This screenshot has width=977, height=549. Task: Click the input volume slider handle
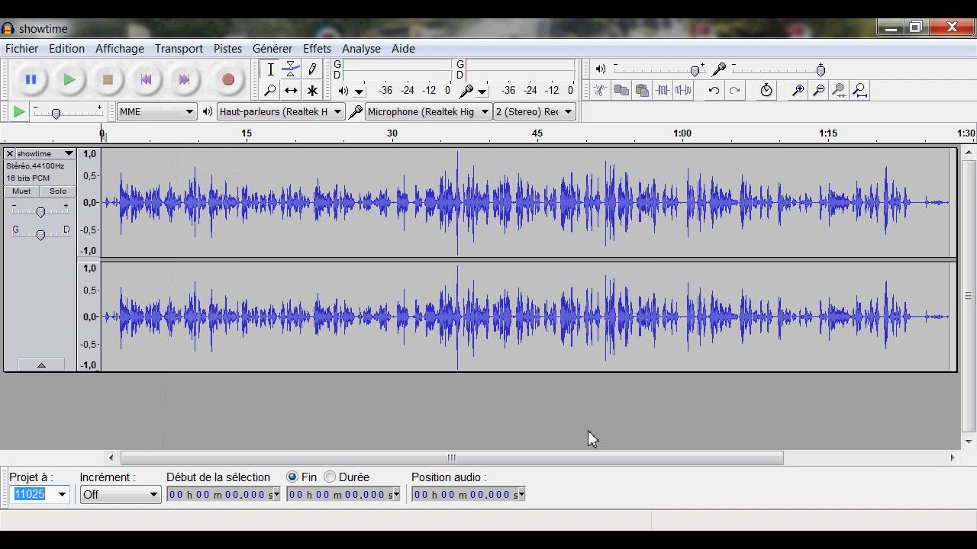pos(821,70)
